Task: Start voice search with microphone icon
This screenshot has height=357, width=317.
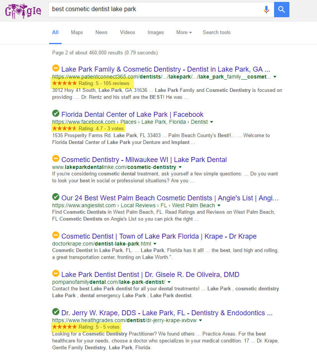Action: [x=266, y=10]
